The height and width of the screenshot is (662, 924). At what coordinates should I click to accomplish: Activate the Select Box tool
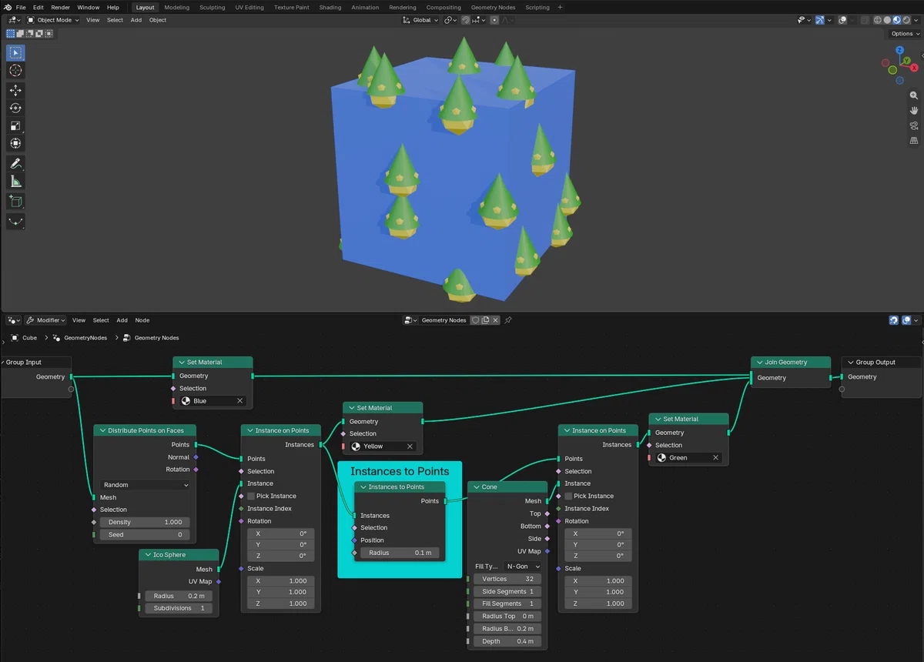tap(15, 52)
